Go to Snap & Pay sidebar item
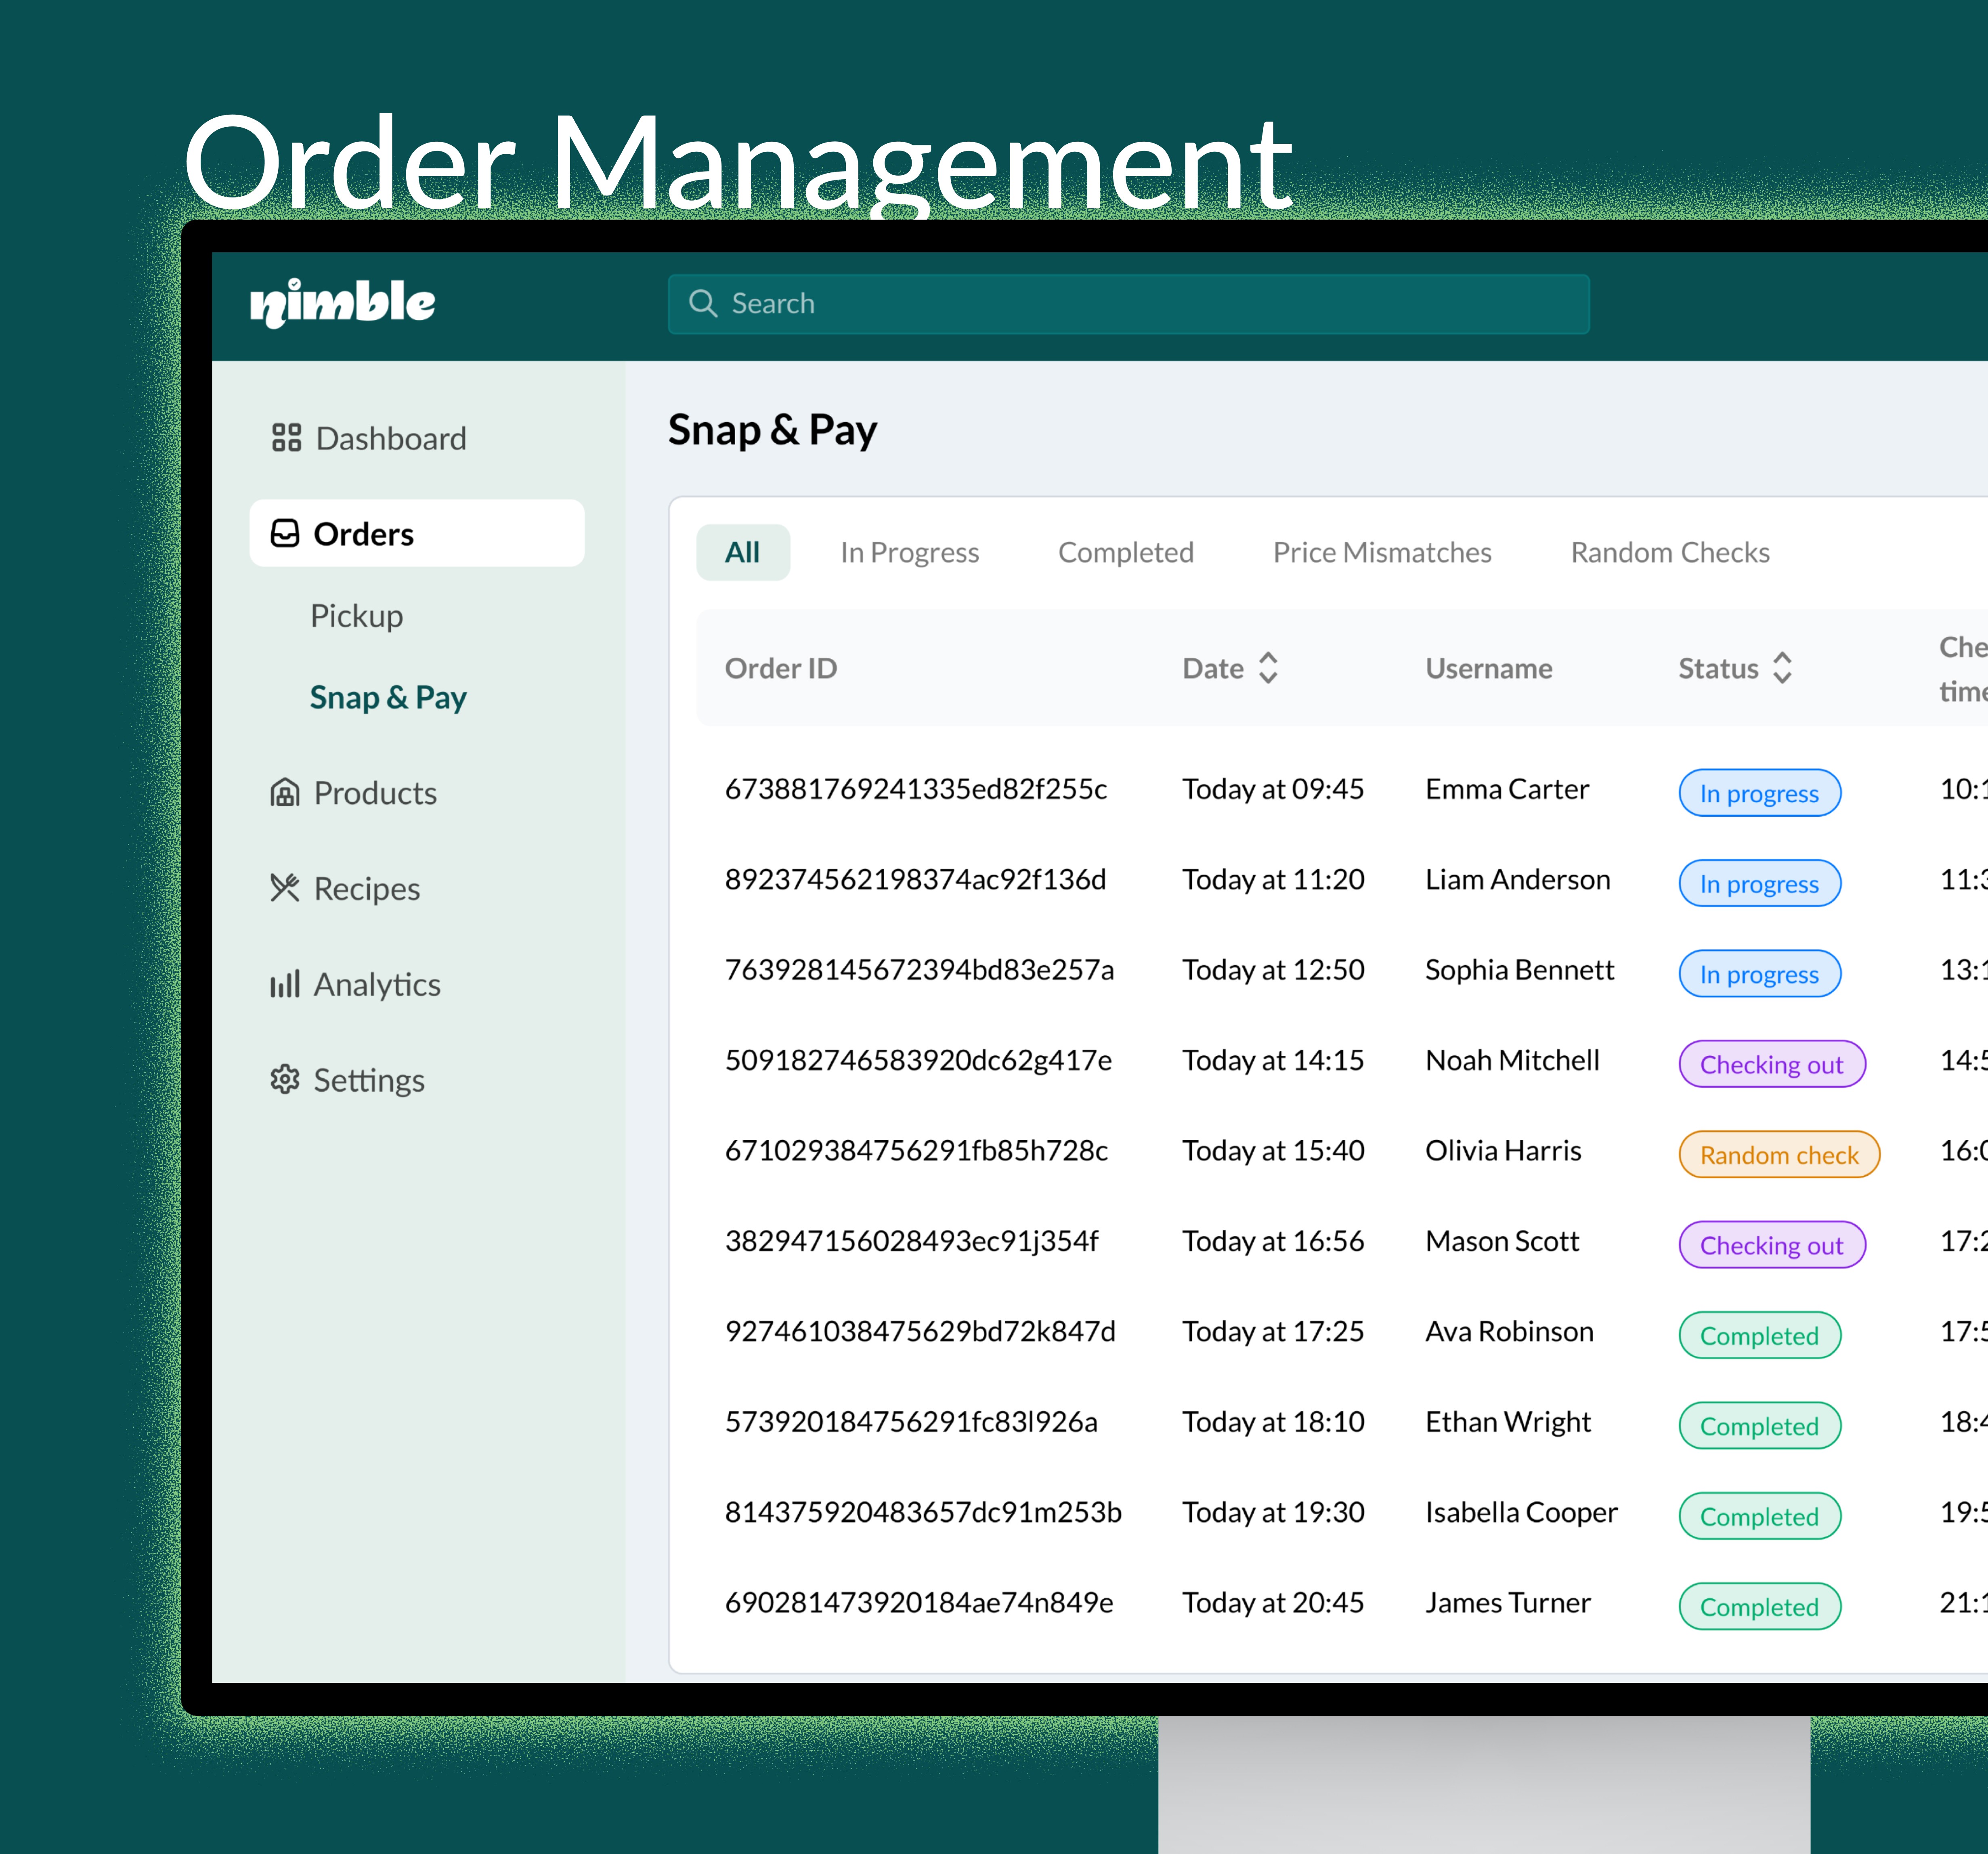 (x=388, y=697)
